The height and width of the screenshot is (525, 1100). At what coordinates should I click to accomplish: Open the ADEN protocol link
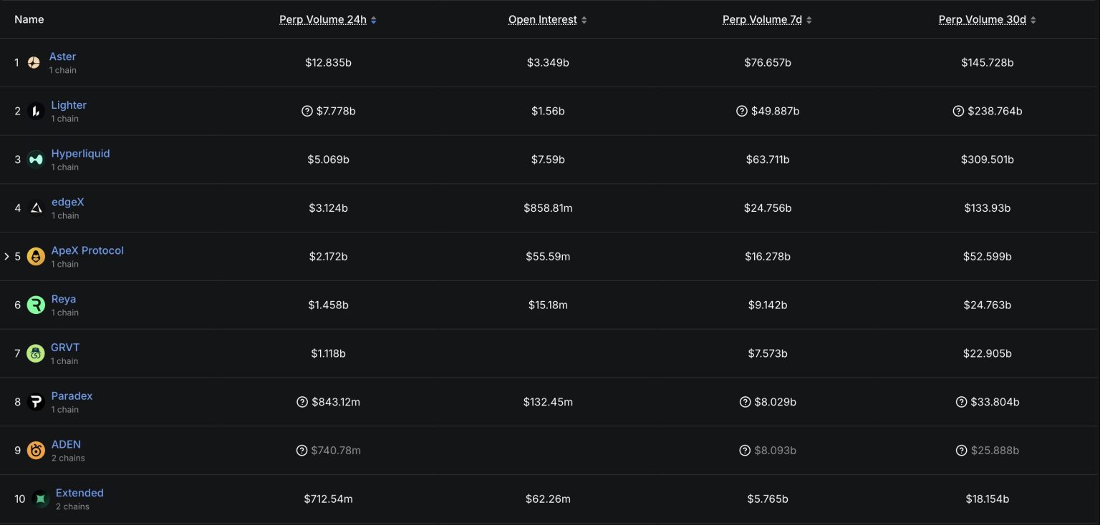pyautogui.click(x=66, y=444)
